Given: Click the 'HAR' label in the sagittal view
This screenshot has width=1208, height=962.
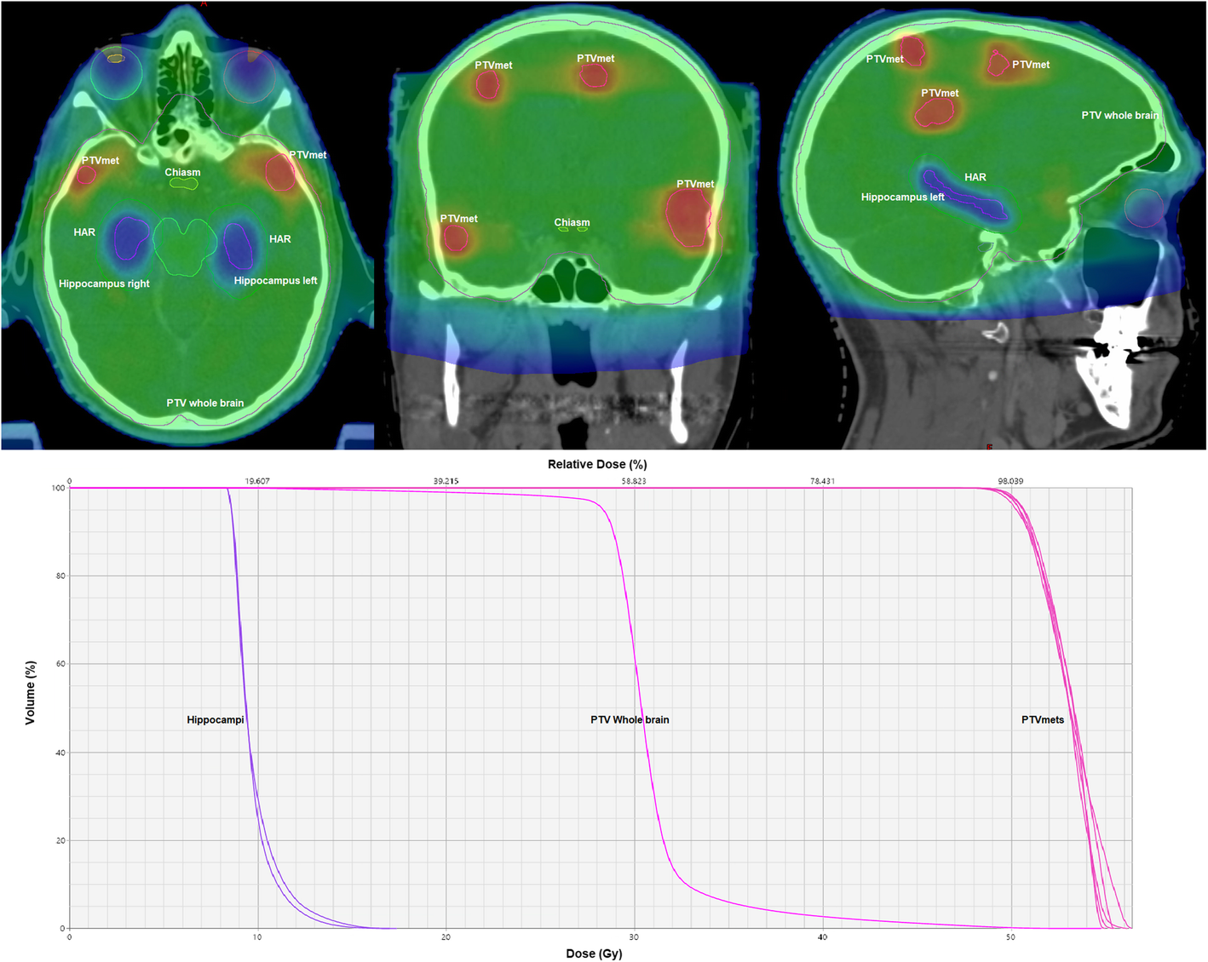Looking at the screenshot, I should coord(975,177).
